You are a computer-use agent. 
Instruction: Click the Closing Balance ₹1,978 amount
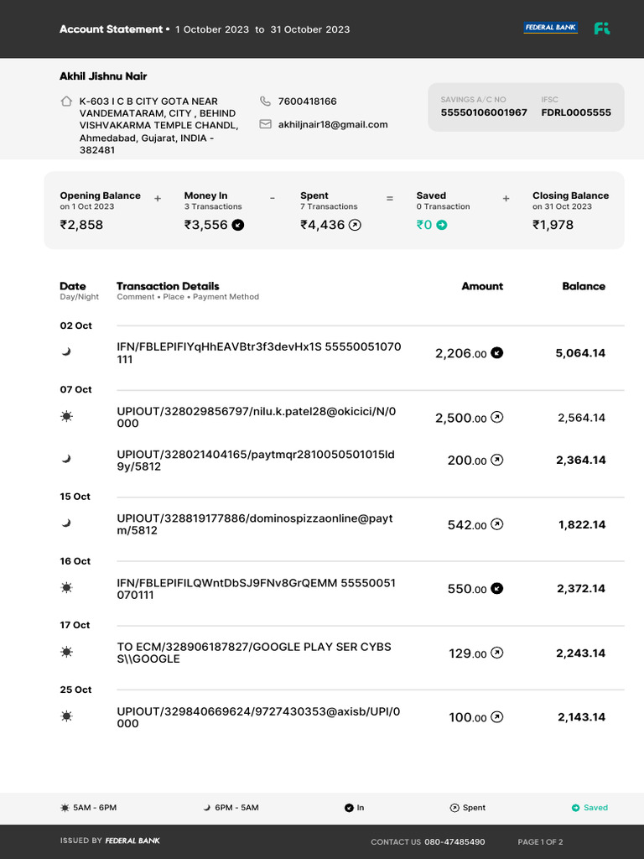coord(553,225)
